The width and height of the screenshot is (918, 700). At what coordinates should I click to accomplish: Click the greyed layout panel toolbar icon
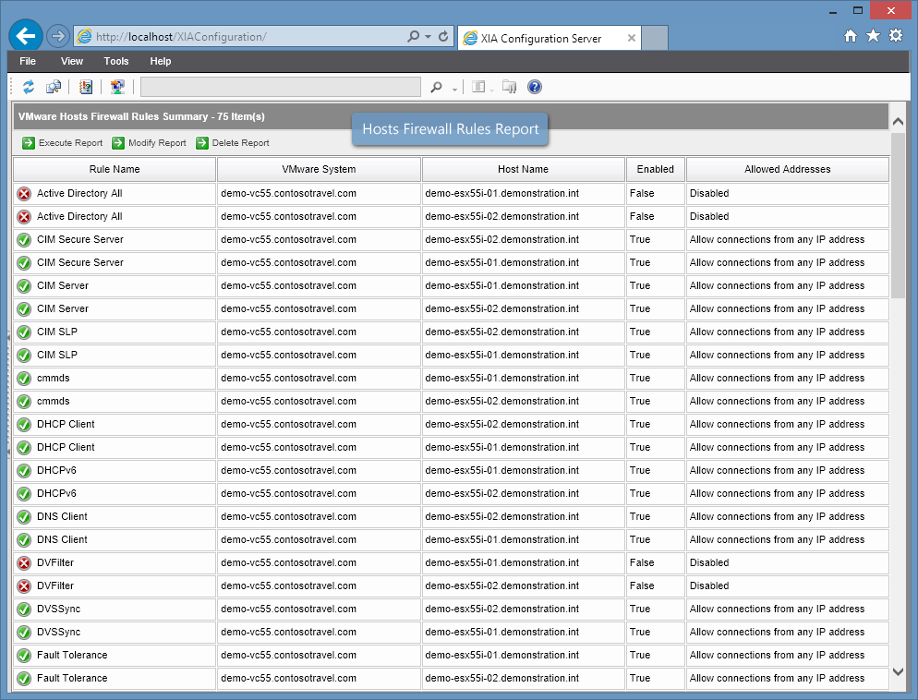tap(478, 87)
